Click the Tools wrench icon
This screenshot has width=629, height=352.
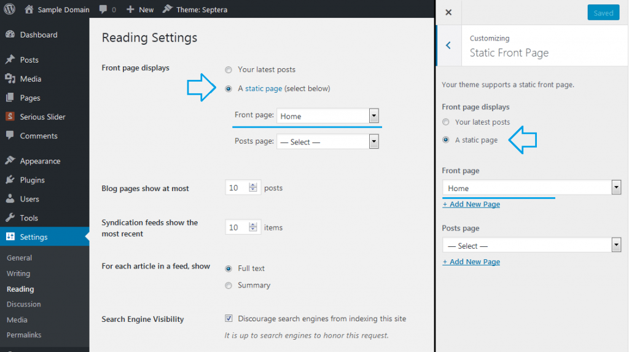tap(10, 218)
